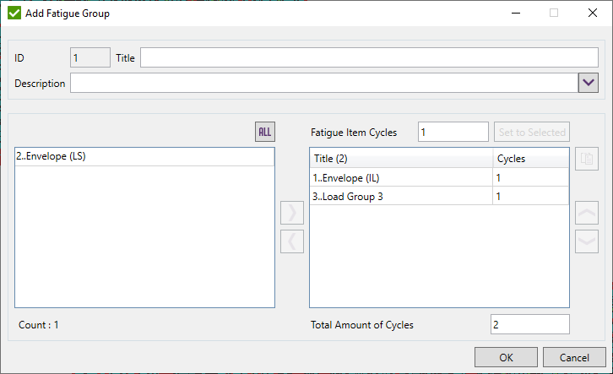The image size is (613, 374).
Task: Click the Fatigue Item Cycles field
Action: click(x=453, y=132)
